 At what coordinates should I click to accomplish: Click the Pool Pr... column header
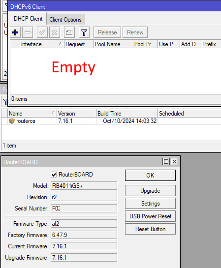tap(145, 44)
